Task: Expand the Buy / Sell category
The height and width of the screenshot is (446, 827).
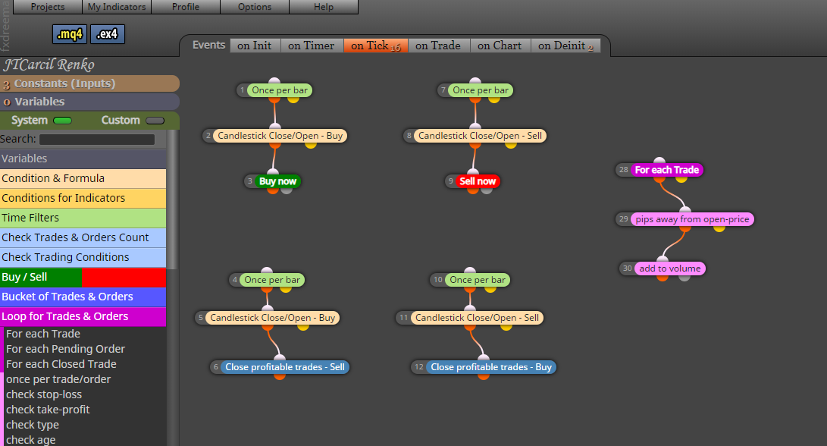Action: tap(83, 277)
